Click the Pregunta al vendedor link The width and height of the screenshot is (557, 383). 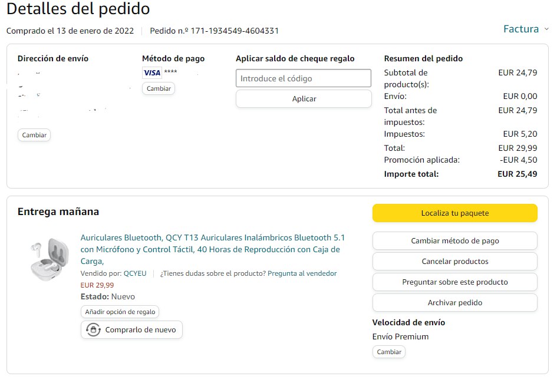(302, 273)
